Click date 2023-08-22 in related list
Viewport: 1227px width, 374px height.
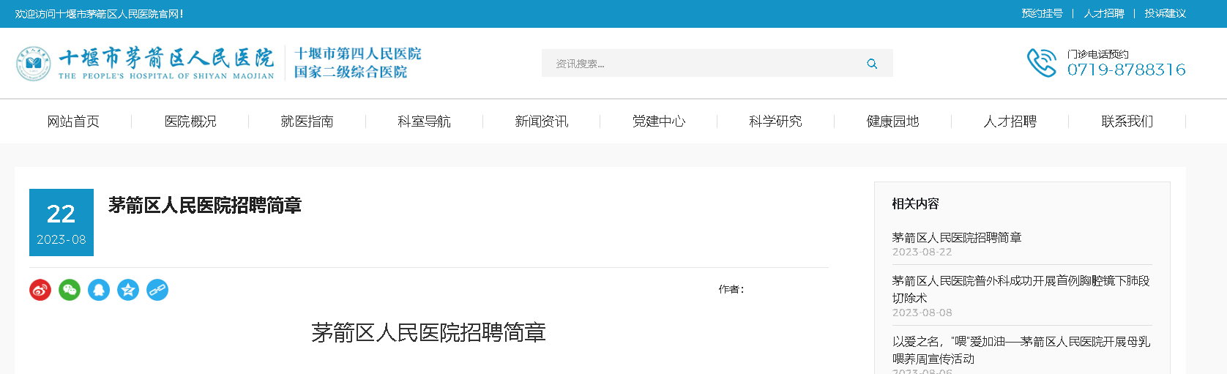pyautogui.click(x=922, y=252)
